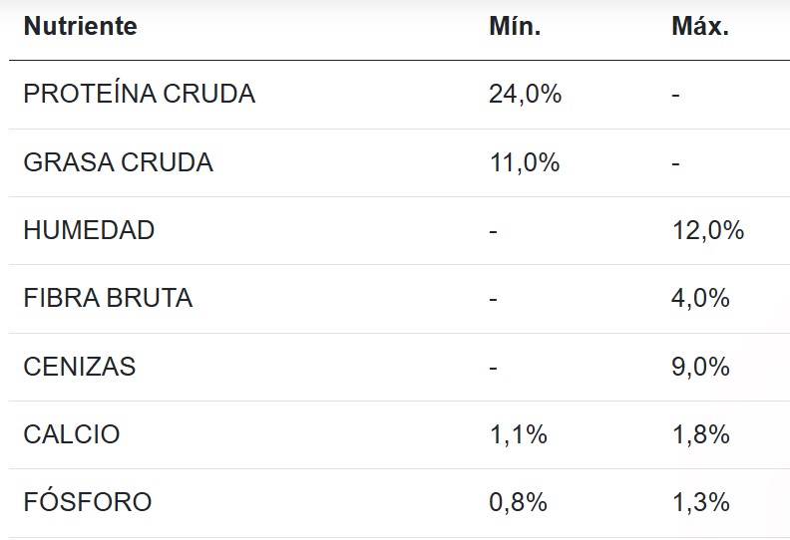Screen dimensions: 790x540
Task: Click the Mín. column header
Action: 515,27
